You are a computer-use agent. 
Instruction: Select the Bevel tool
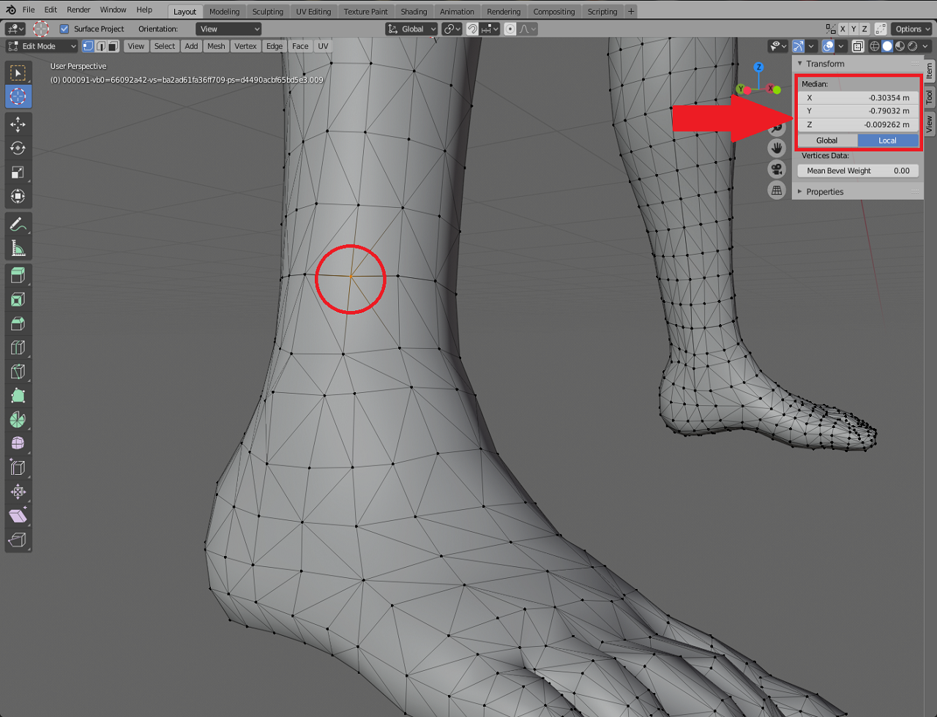pyautogui.click(x=18, y=323)
